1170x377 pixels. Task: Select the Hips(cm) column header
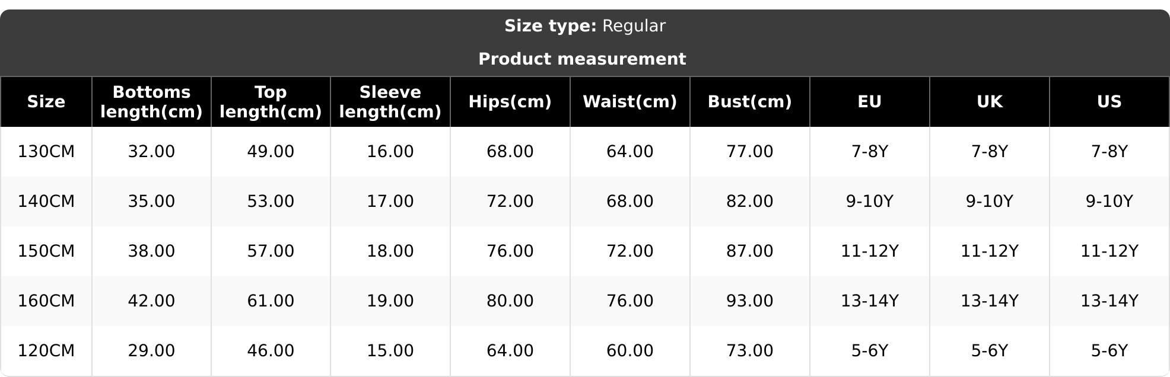pos(510,102)
